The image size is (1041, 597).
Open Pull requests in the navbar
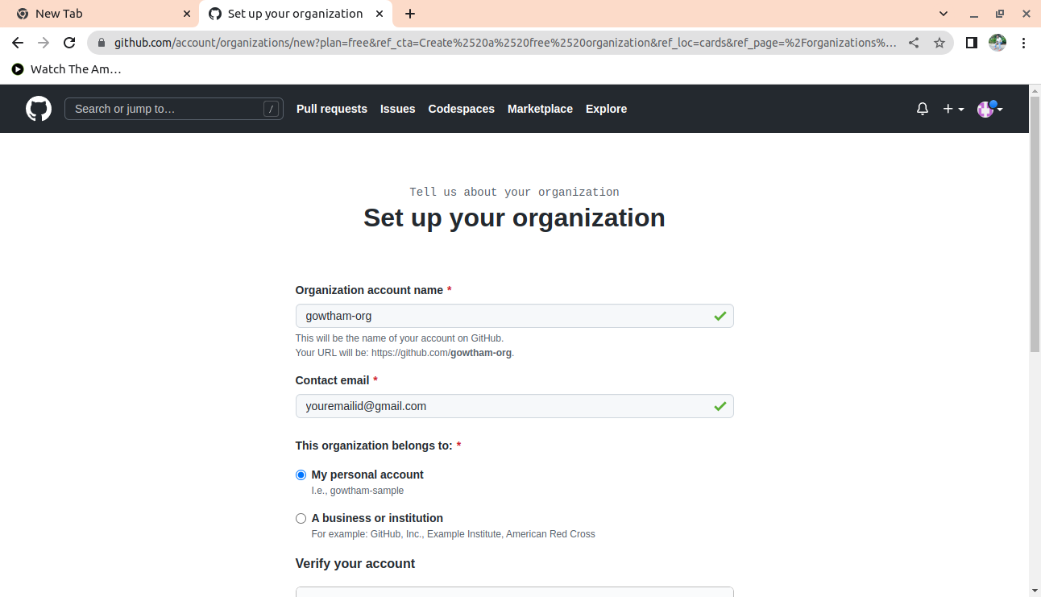(331, 109)
